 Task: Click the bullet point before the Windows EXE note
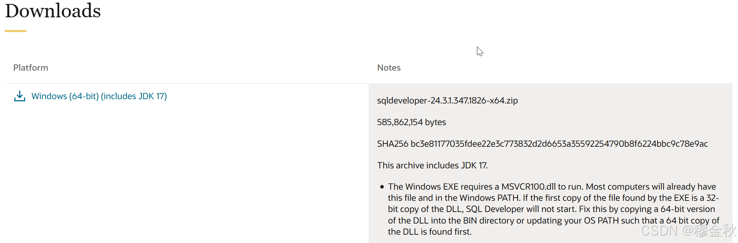coord(382,187)
